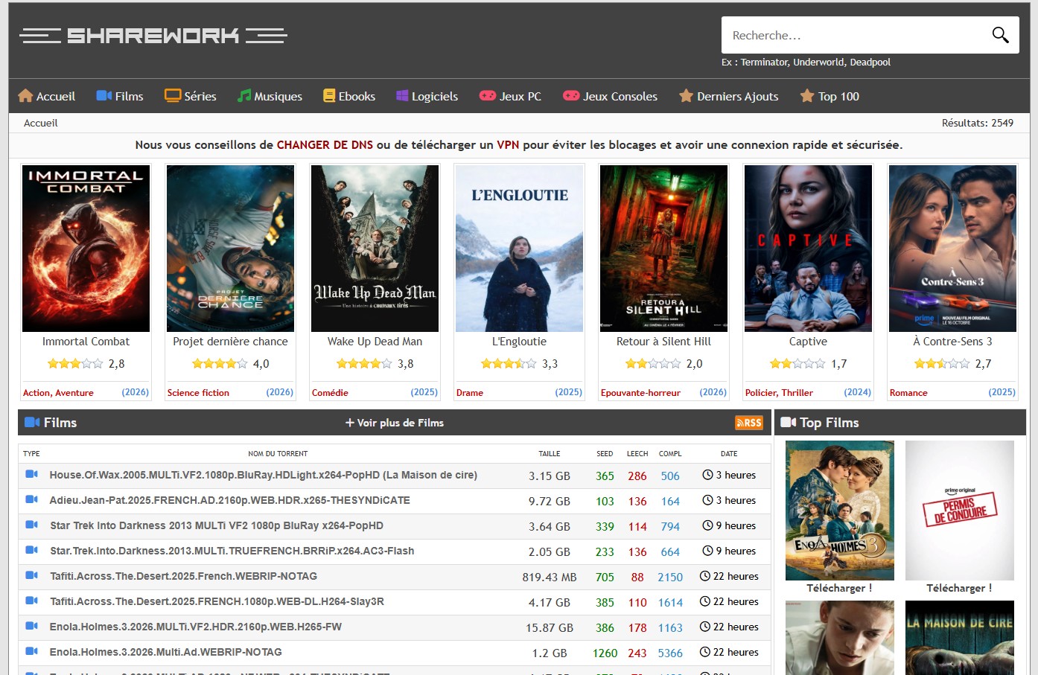Click the camera icon beside House.Of.Wax torrent
This screenshot has width=1038, height=675.
tap(31, 474)
